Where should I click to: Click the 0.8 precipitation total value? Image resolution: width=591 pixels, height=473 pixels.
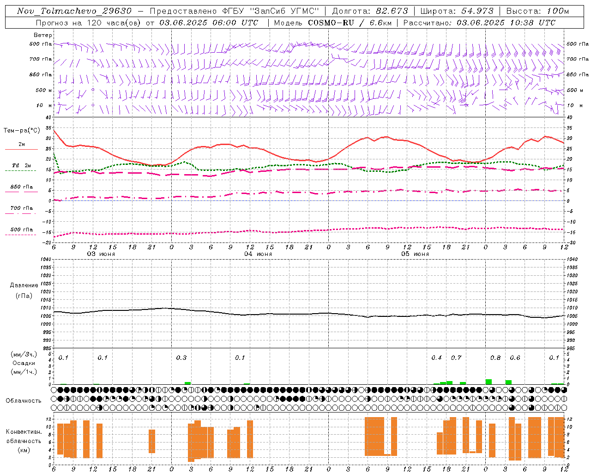495,358
